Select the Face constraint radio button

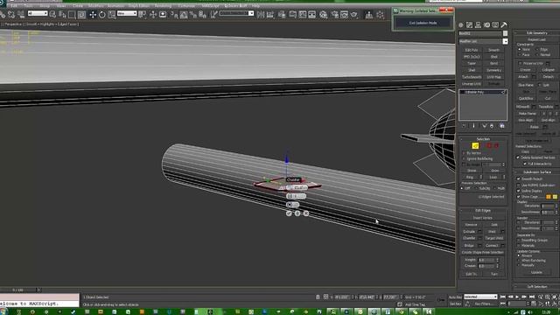coord(520,54)
